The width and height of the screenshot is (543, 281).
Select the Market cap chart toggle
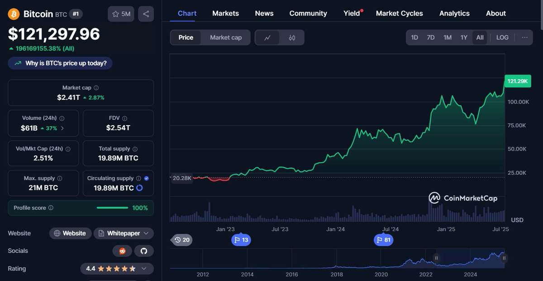pyautogui.click(x=226, y=37)
